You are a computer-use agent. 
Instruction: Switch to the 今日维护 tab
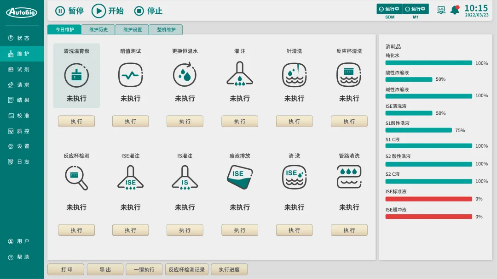pyautogui.click(x=64, y=29)
